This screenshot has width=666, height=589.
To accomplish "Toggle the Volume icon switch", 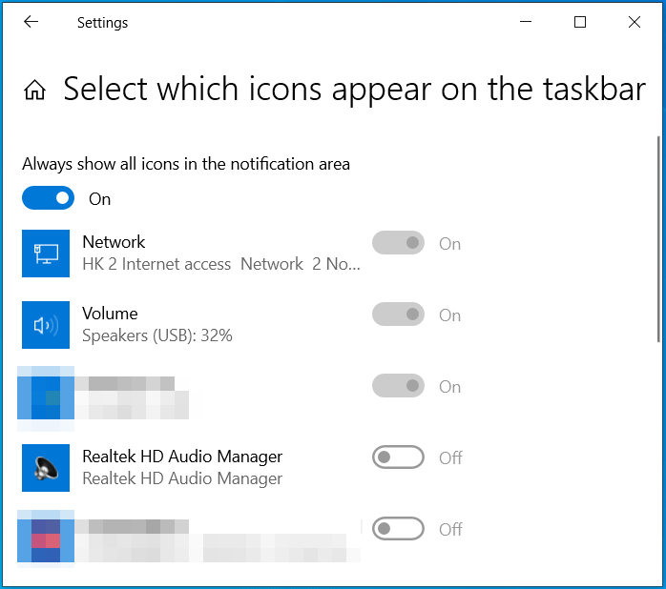I will 399,315.
